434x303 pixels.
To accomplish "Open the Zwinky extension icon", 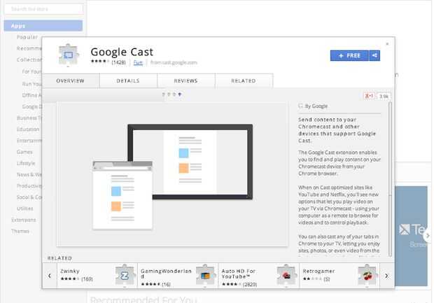I will [x=125, y=275].
